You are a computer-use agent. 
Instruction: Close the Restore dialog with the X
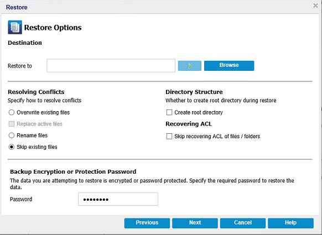315,6
